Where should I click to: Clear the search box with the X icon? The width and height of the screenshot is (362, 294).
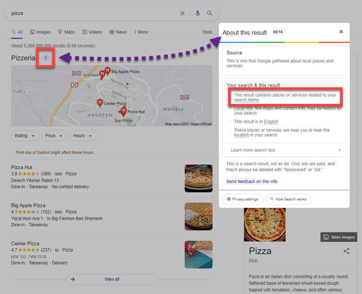pos(182,13)
